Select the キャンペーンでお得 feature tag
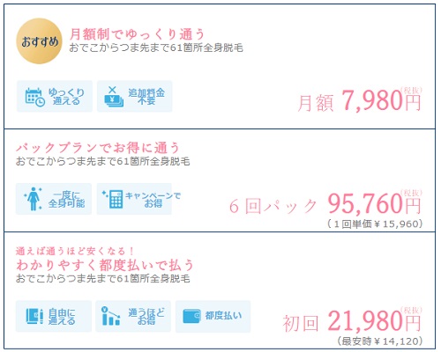The width and height of the screenshot is (441, 352). tap(134, 199)
